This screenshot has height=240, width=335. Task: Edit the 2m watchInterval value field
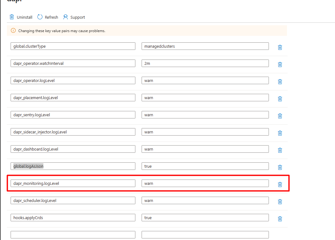click(205, 63)
